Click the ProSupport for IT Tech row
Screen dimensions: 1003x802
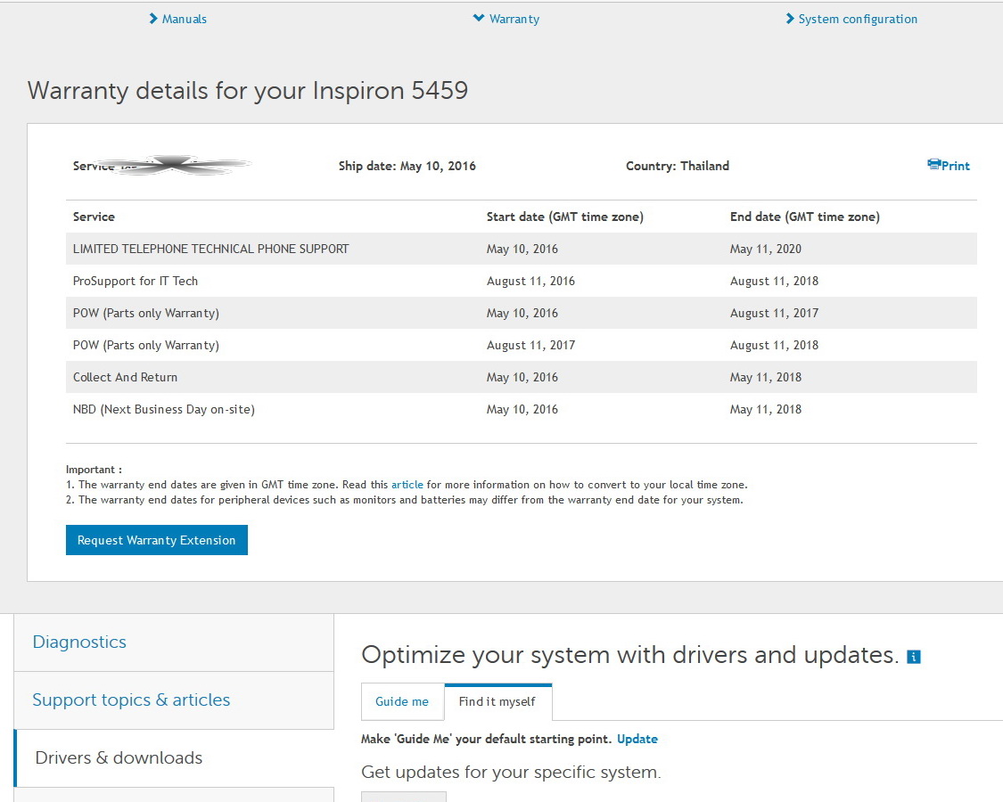136,281
